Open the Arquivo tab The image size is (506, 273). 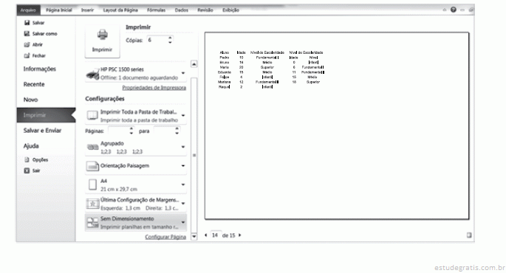pos(28,10)
